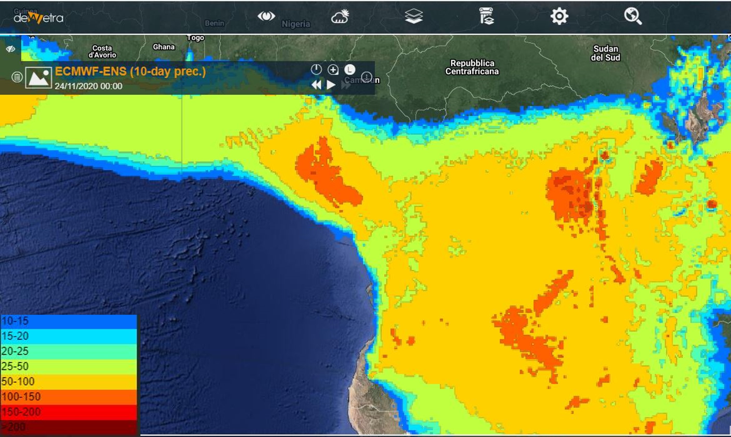
Task: Click the Ghana map label
Action: click(164, 47)
